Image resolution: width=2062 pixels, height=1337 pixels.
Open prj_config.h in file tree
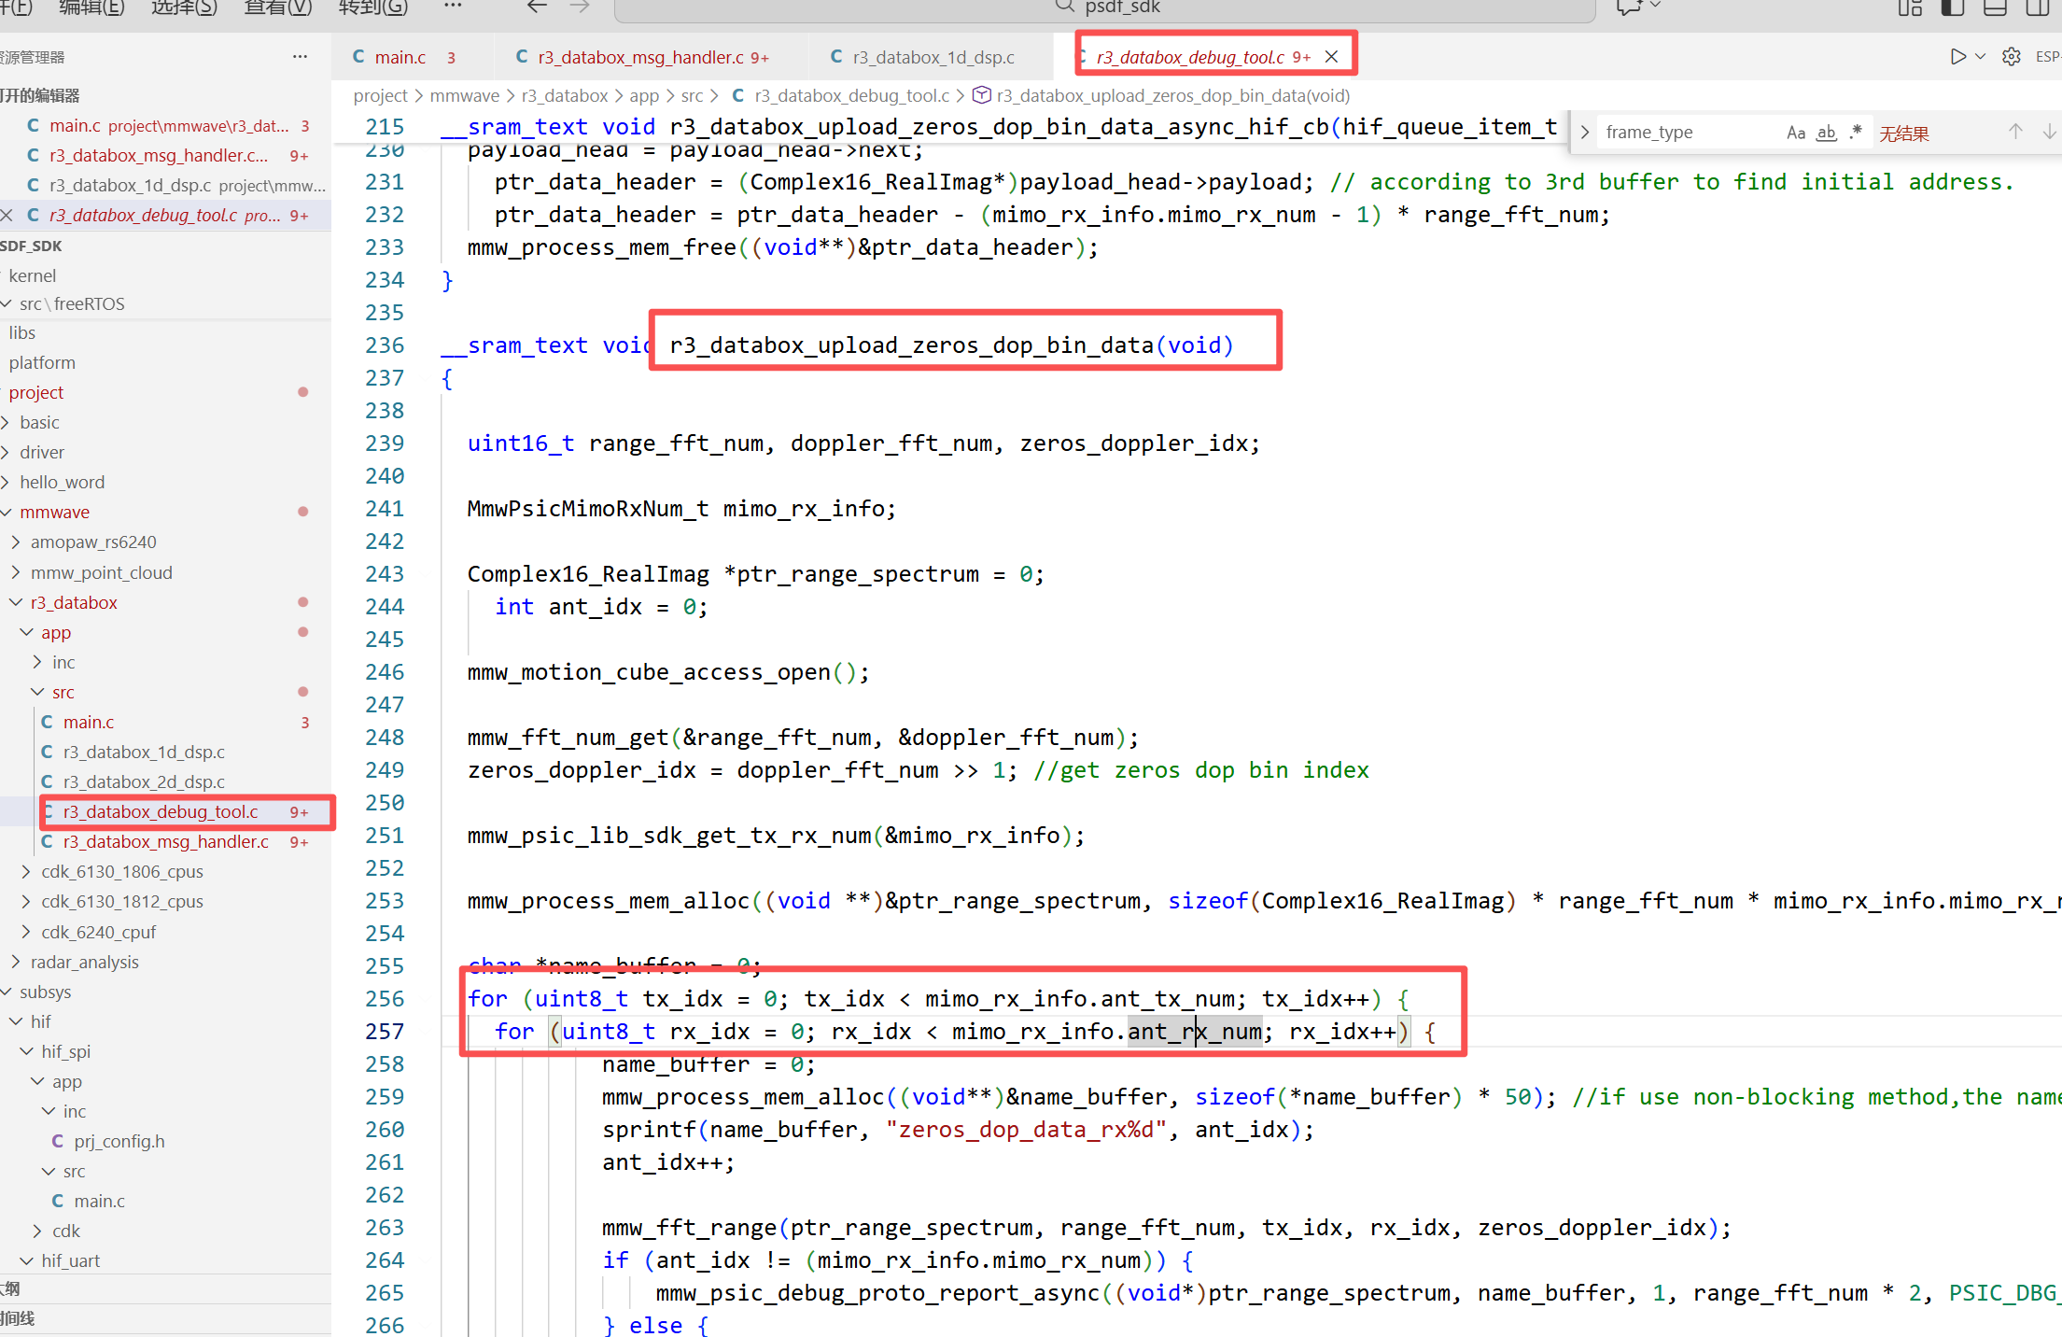[x=119, y=1141]
